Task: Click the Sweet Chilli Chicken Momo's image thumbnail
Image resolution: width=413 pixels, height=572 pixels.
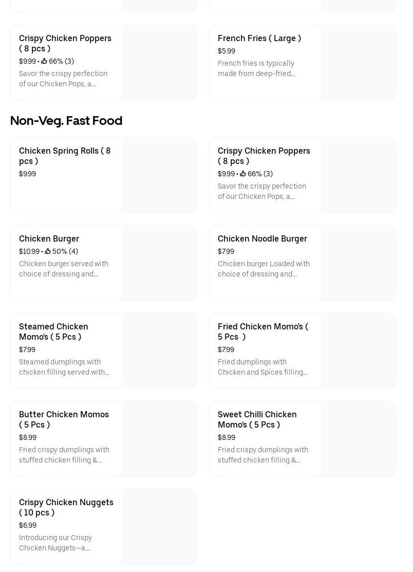Action: pos(358,439)
